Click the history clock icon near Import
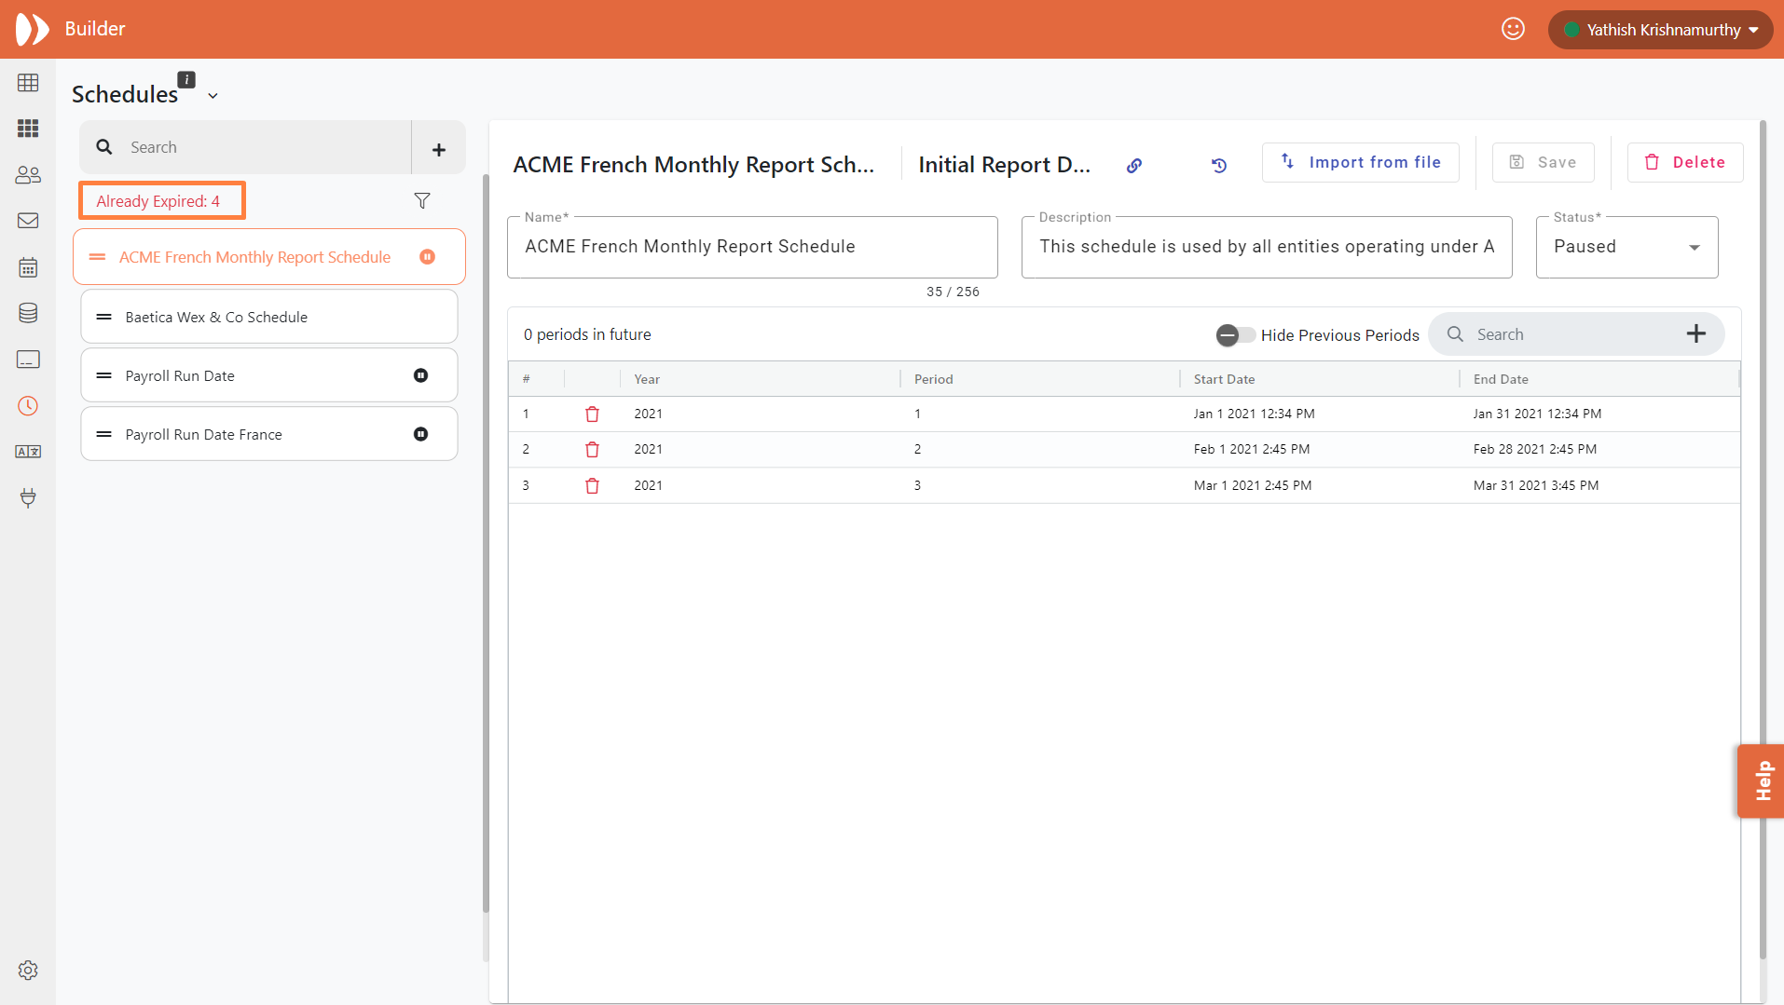This screenshot has width=1784, height=1005. pyautogui.click(x=1218, y=166)
